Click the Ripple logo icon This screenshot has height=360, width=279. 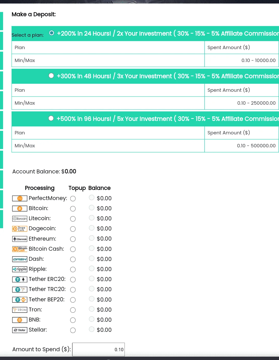[x=20, y=269]
